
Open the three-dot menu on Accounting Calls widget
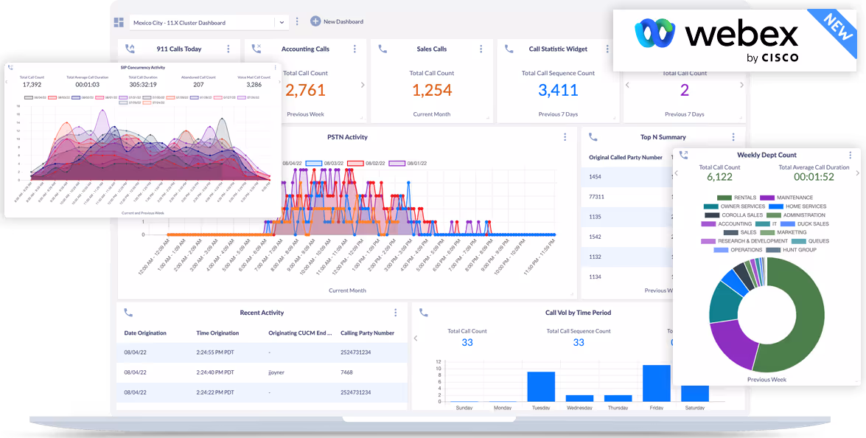point(356,49)
